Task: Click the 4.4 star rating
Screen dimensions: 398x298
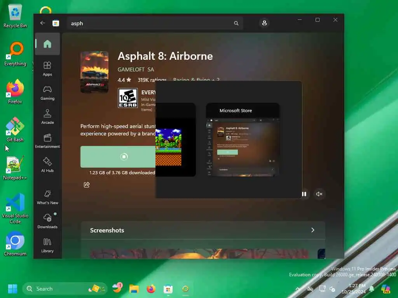Action: pyautogui.click(x=124, y=80)
